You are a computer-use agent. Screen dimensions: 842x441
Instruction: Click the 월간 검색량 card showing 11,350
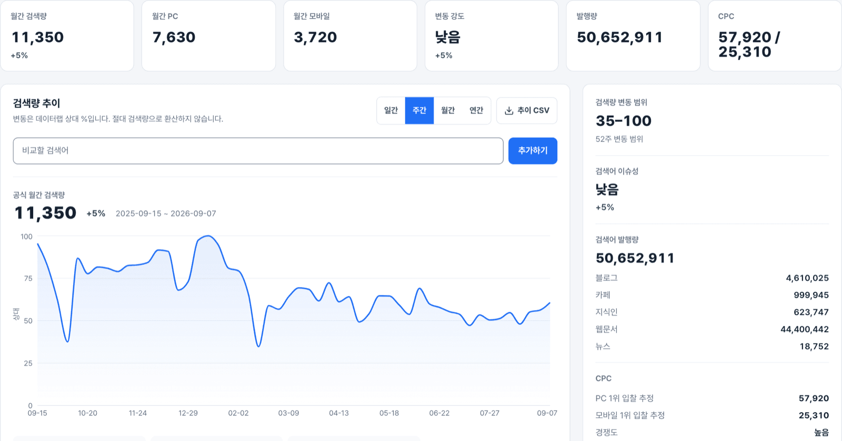click(67, 36)
